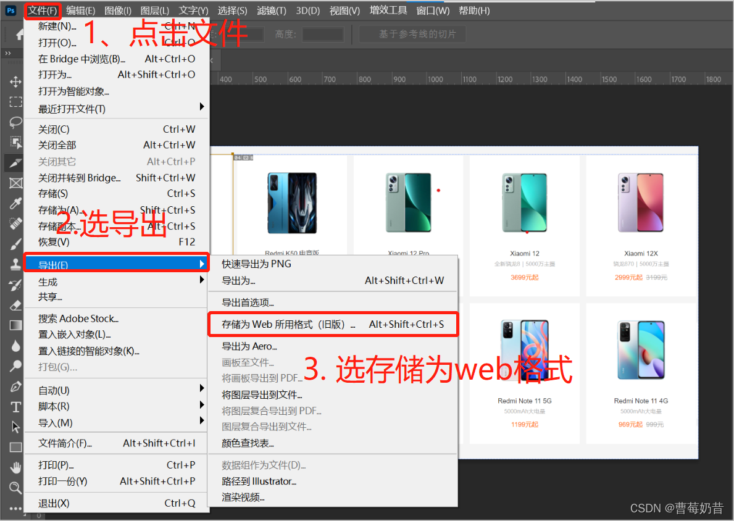
Task: Open the 3D(D) menu
Action: point(307,10)
